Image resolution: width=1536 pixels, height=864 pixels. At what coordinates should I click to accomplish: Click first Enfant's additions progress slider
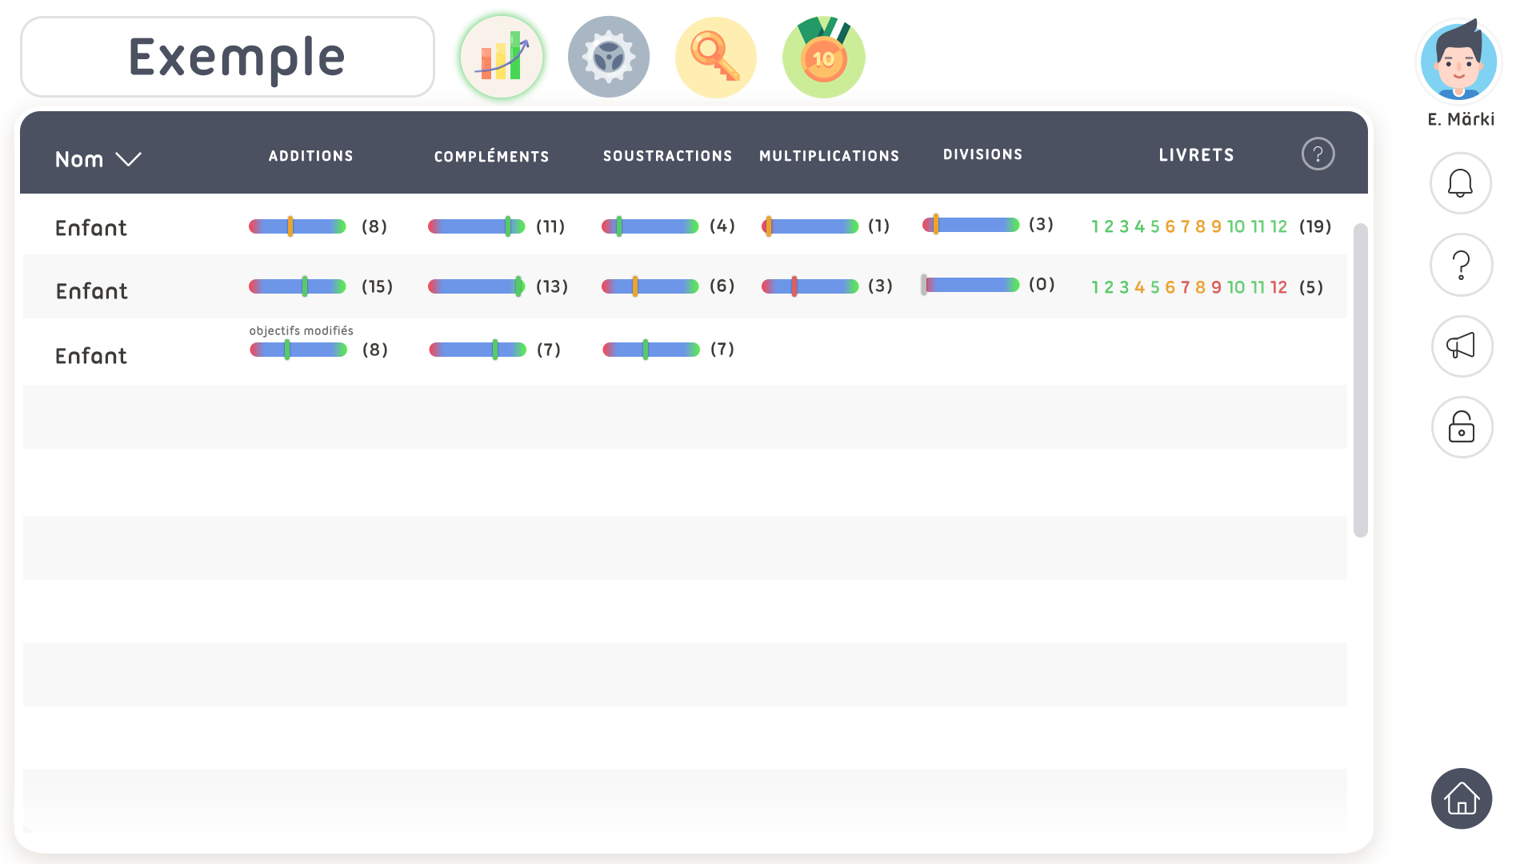click(297, 227)
